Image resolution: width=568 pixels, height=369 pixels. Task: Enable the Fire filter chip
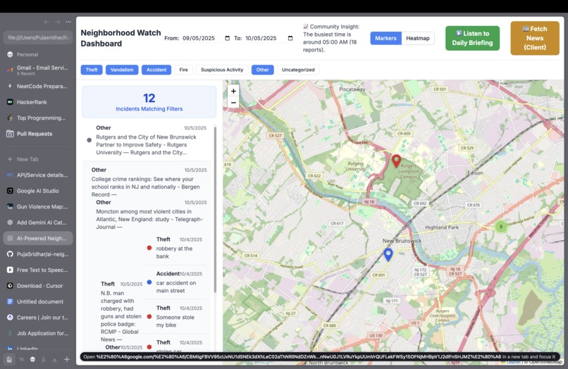[184, 70]
